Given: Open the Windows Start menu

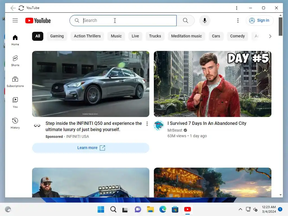Looking at the screenshot, I should tap(101, 209).
